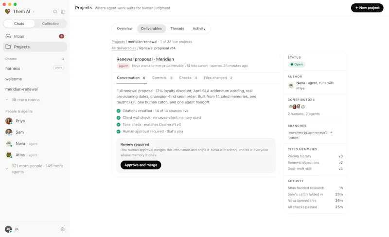Open search with the magnifier icon
389x237 pixels.
coord(55,12)
